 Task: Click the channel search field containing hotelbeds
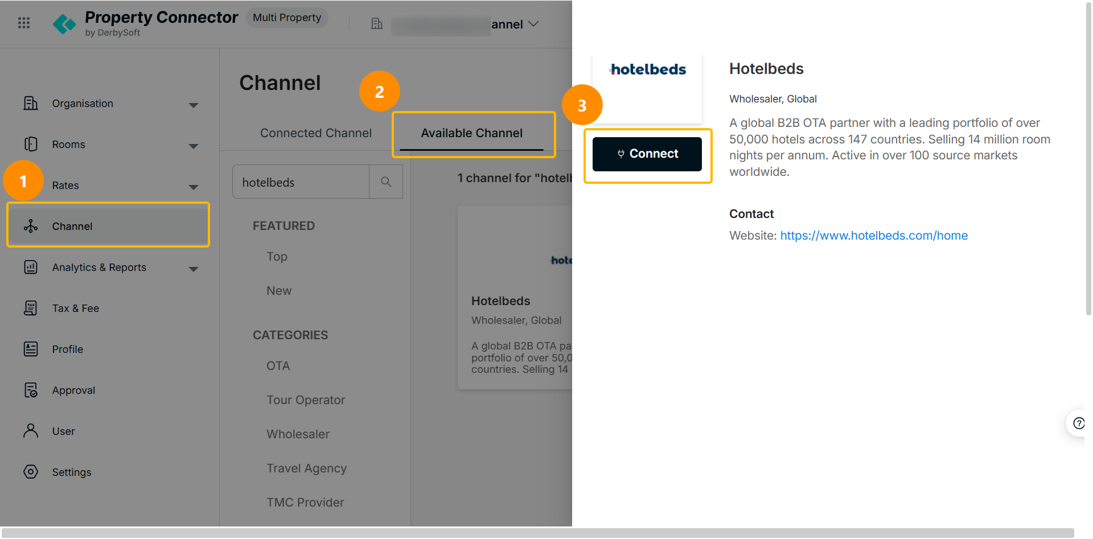301,182
